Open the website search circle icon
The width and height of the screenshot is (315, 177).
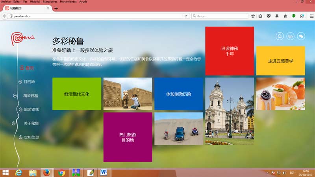point(280,36)
